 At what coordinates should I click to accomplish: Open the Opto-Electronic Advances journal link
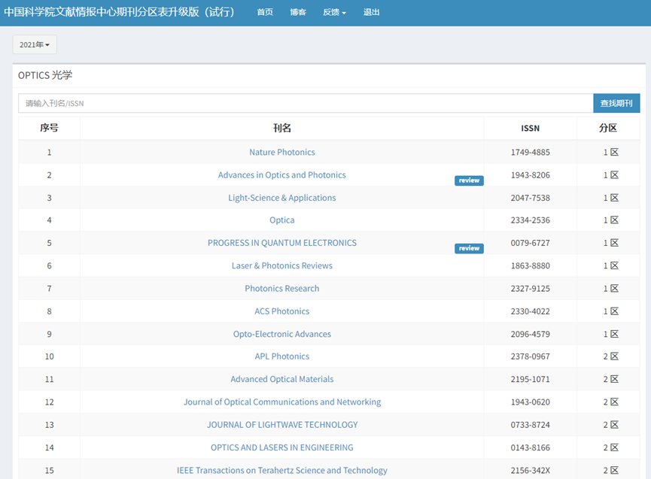[x=282, y=335]
